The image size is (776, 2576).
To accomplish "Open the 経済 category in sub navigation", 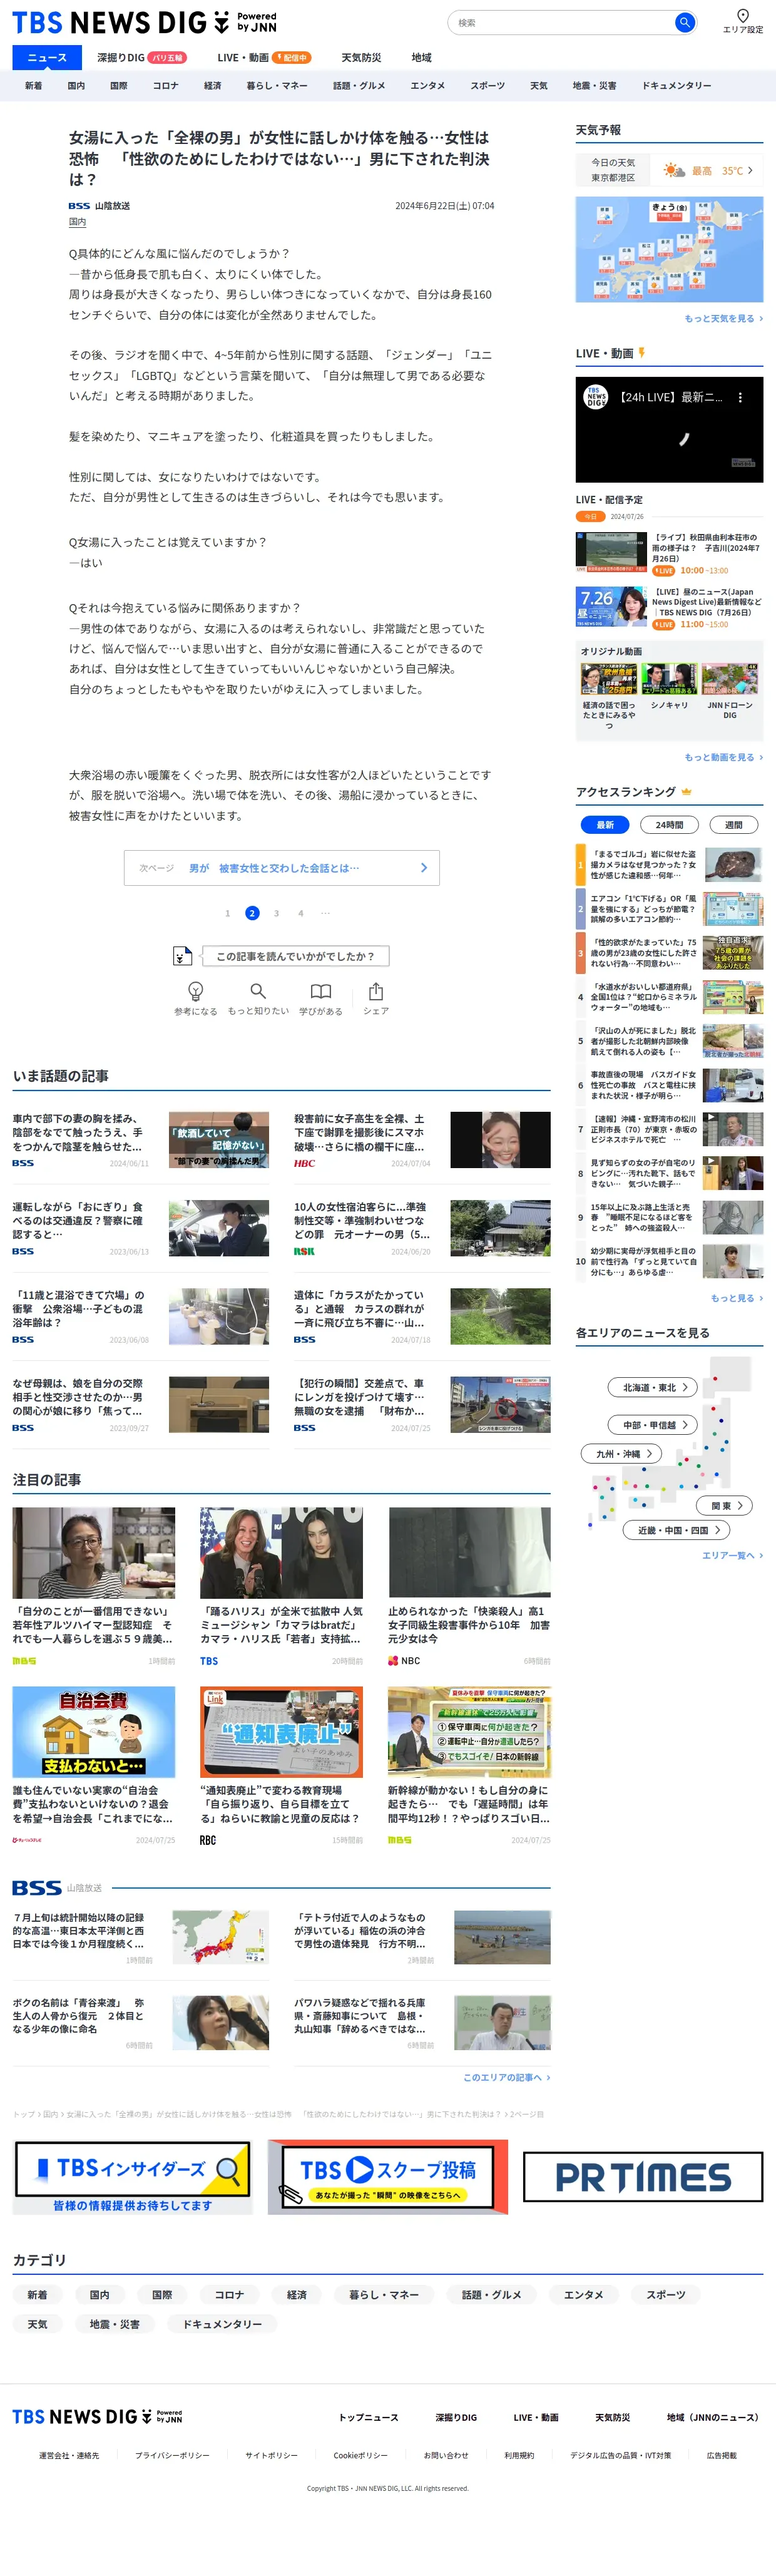I will pos(213,86).
